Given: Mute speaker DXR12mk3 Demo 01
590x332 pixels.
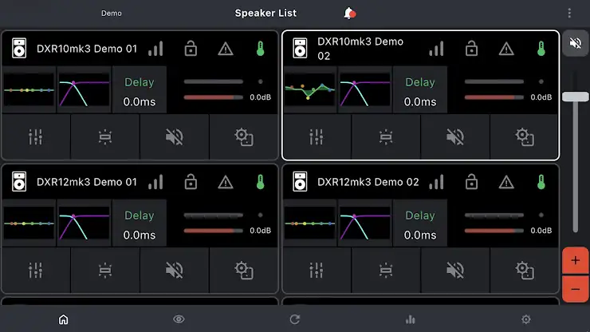Looking at the screenshot, I should [175, 271].
